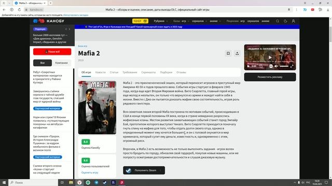The height and width of the screenshot is (186, 332).
Task: Mute the video with speaker icon
Action: tap(276, 66)
